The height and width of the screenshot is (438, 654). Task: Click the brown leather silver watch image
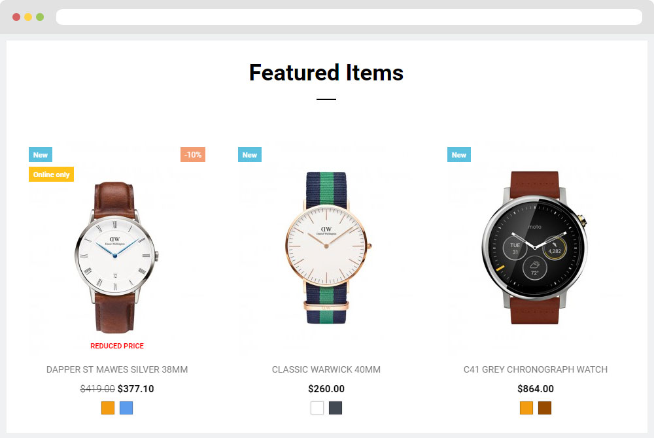click(x=116, y=257)
